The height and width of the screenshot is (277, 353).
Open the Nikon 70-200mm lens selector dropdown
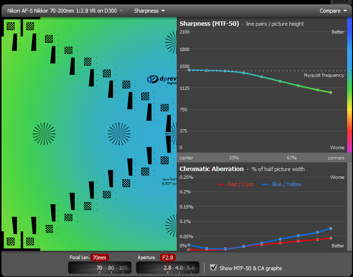pyautogui.click(x=65, y=11)
